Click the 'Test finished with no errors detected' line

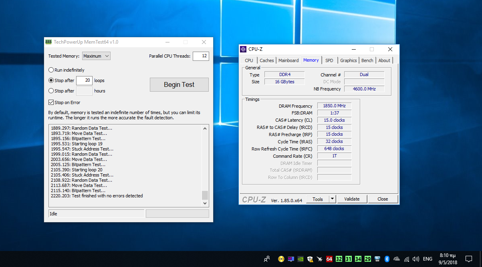pyautogui.click(x=97, y=196)
